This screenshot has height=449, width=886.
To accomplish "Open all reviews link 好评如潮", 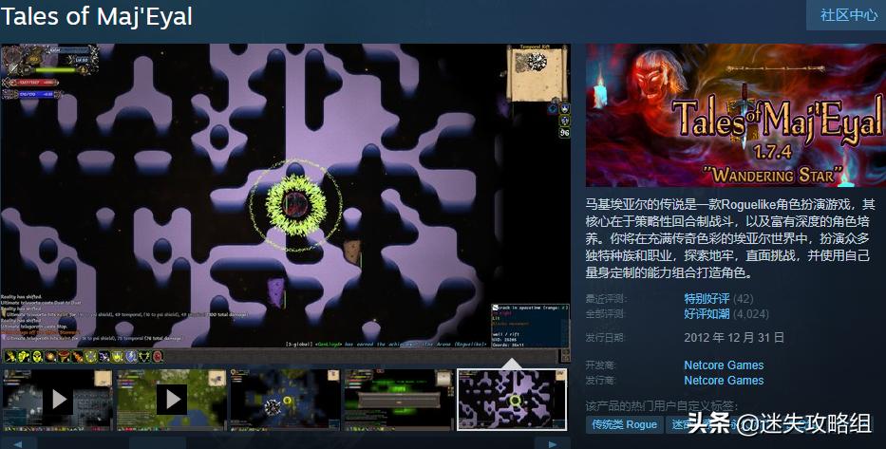I will [707, 313].
